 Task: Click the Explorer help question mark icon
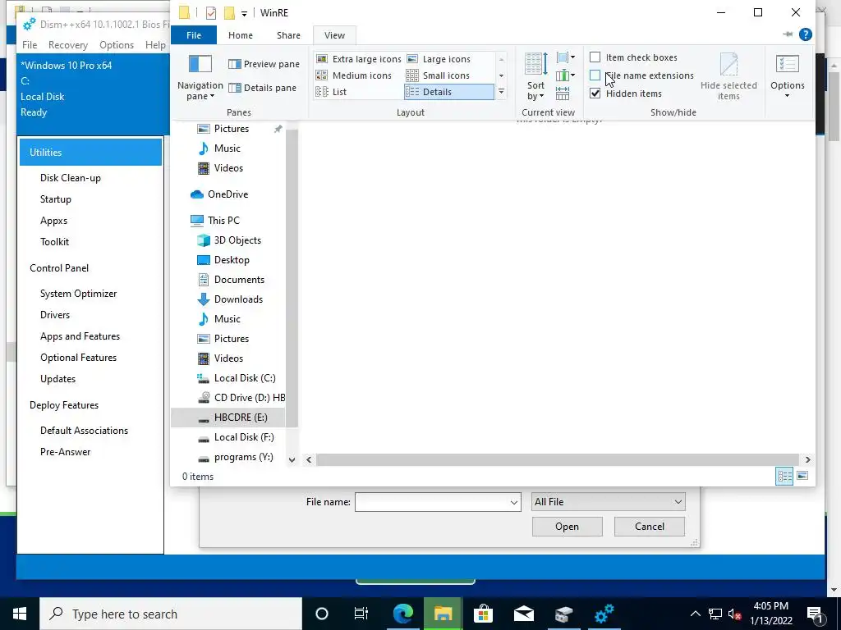point(805,34)
